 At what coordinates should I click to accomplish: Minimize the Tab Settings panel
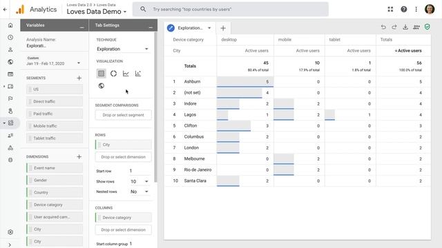pos(151,28)
